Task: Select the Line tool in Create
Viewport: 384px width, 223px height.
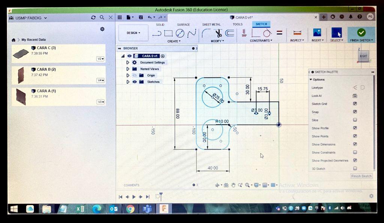Action: point(157,33)
